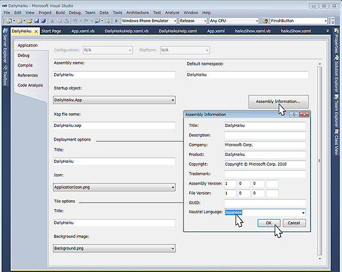Viewport: 342px width, 272px height.
Task: Switch to the Compile settings tab
Action: (x=25, y=65)
